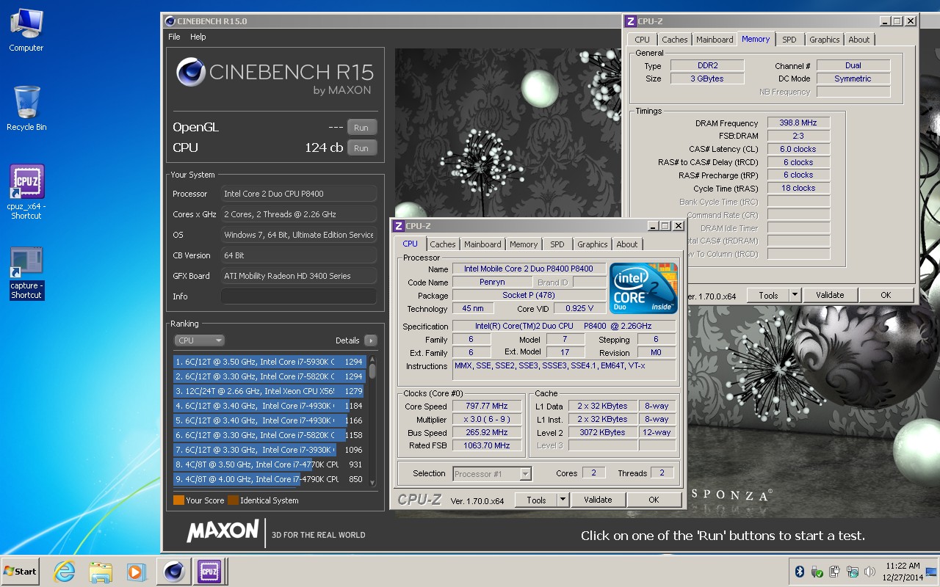Click the Memory CPU-Z window title bar Z icon

[630, 21]
